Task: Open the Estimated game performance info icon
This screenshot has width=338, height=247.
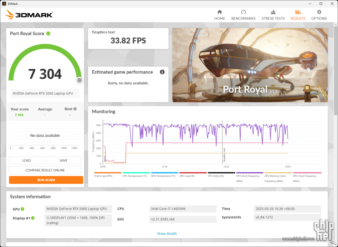Action: click(162, 72)
